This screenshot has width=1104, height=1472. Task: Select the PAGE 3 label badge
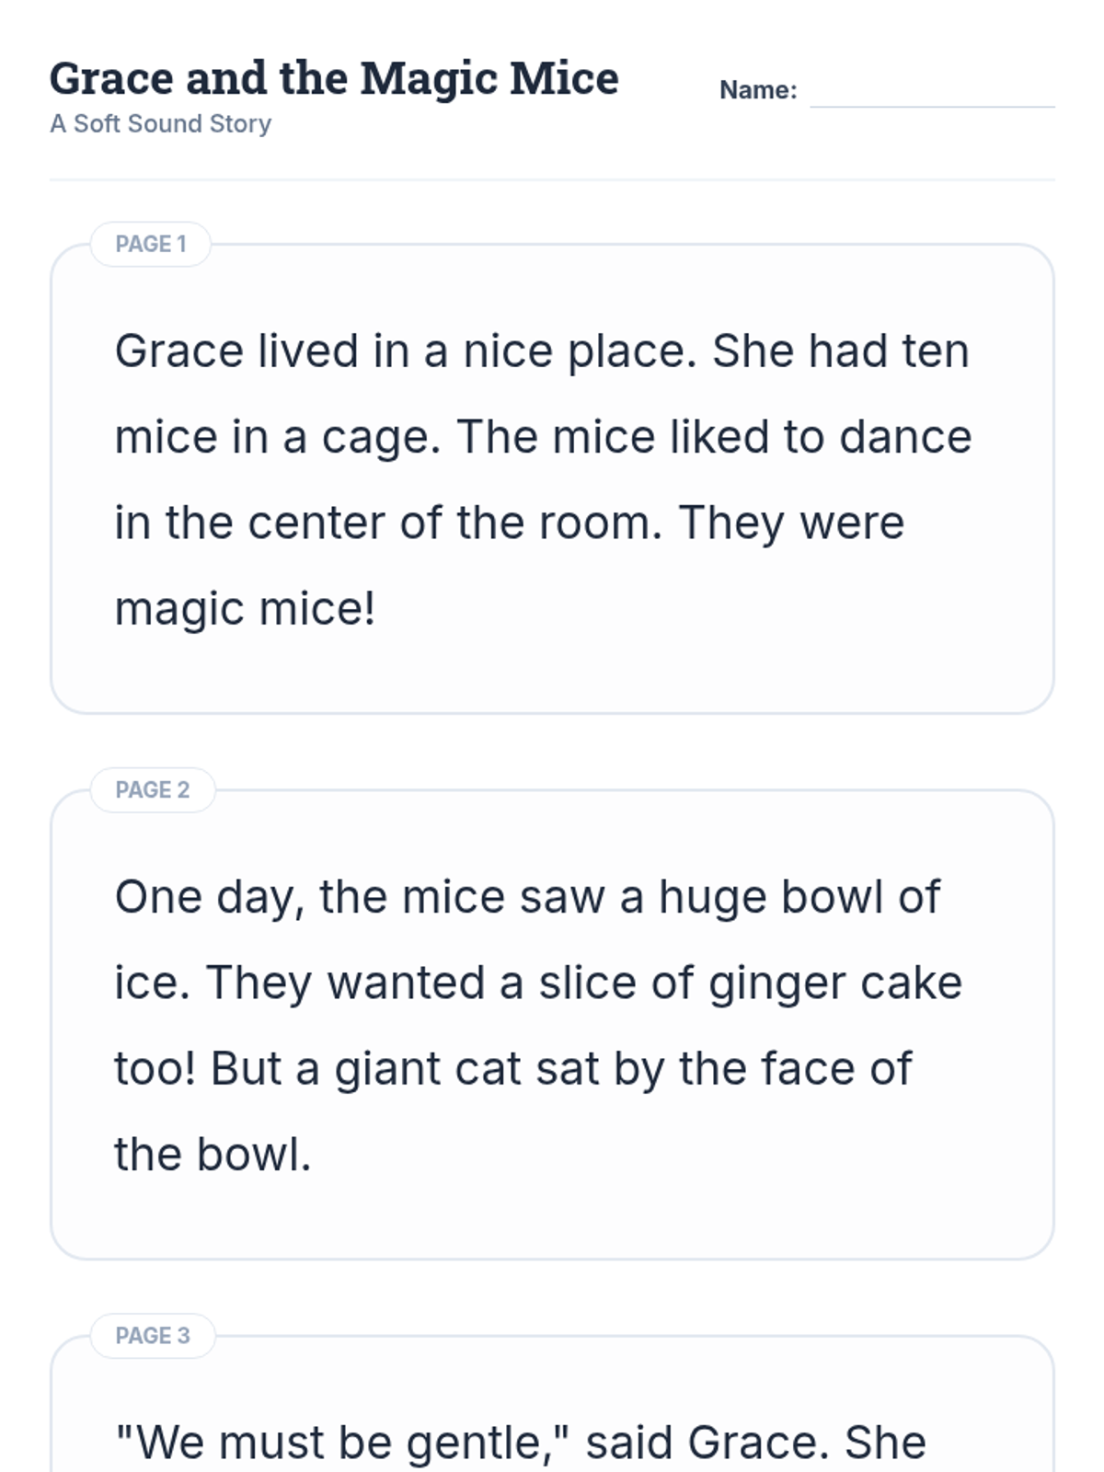coord(153,1336)
